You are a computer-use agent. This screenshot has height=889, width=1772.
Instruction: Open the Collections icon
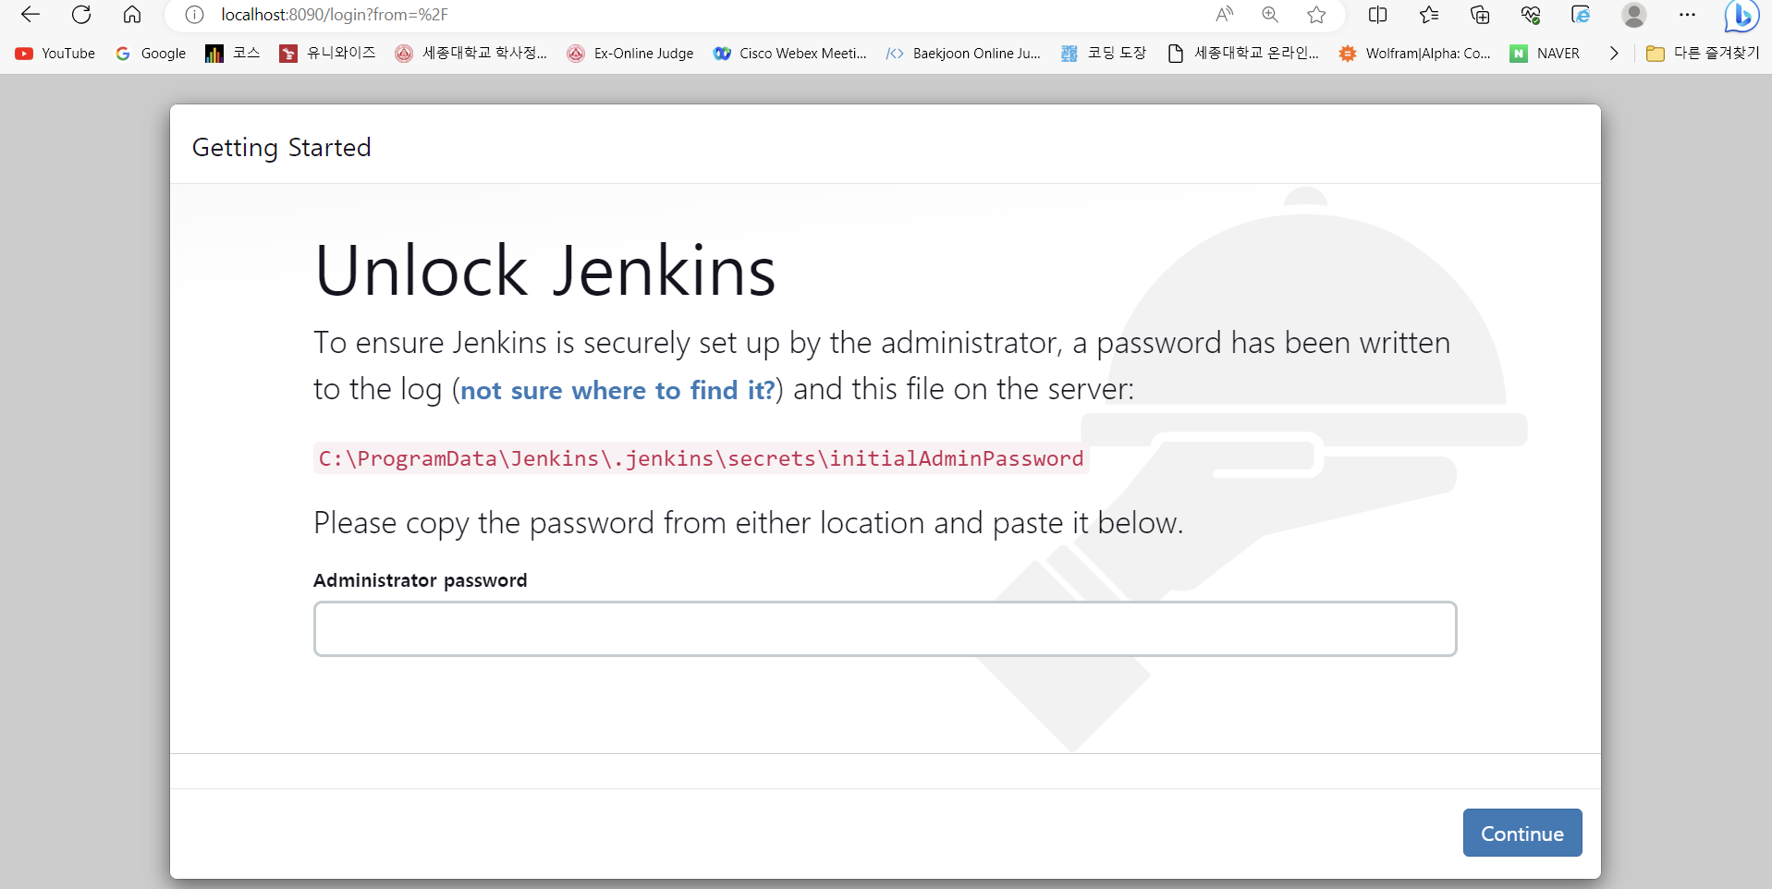click(1480, 15)
